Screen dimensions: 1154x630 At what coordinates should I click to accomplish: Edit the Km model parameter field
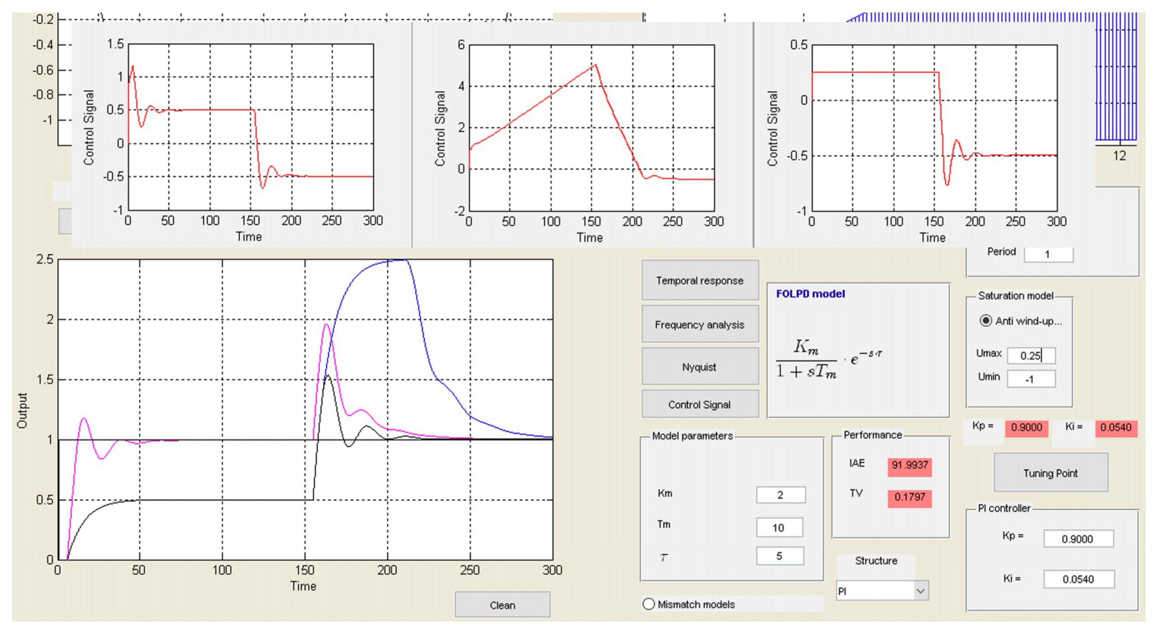coord(780,495)
